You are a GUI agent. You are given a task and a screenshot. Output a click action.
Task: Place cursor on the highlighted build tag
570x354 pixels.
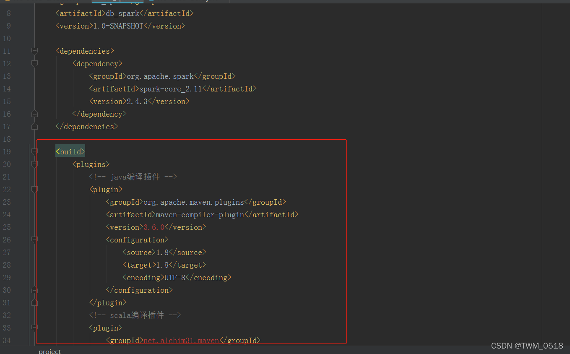(70, 151)
